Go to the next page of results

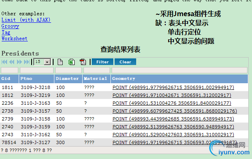19,62
